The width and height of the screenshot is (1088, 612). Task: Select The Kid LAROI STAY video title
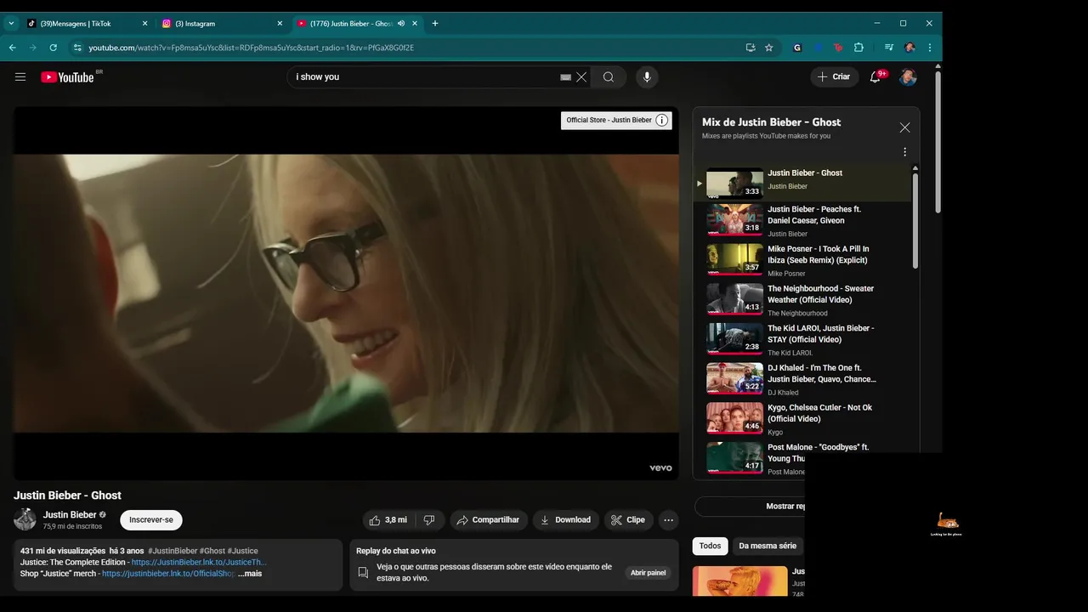point(820,333)
